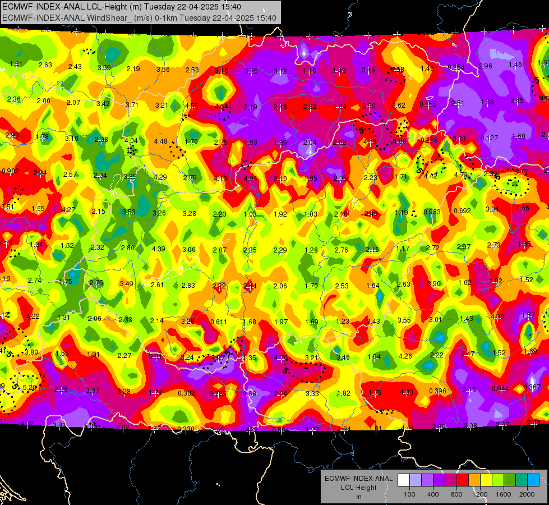The height and width of the screenshot is (505, 549).
Task: Click the 1600 legend scale label
Action: (504, 494)
